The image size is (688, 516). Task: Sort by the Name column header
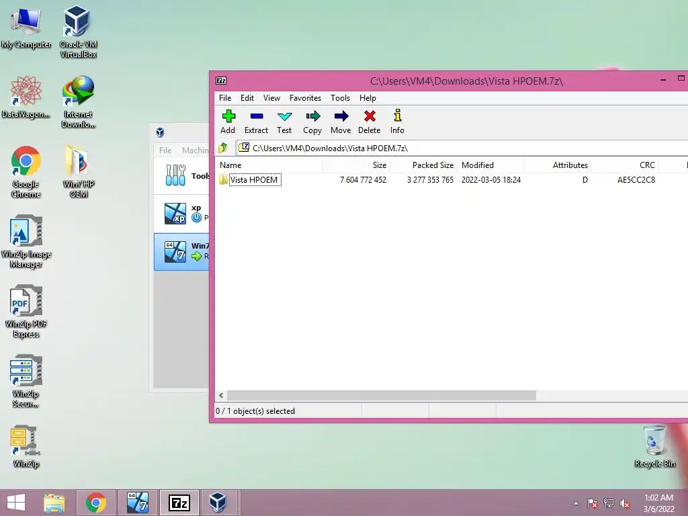[269, 165]
